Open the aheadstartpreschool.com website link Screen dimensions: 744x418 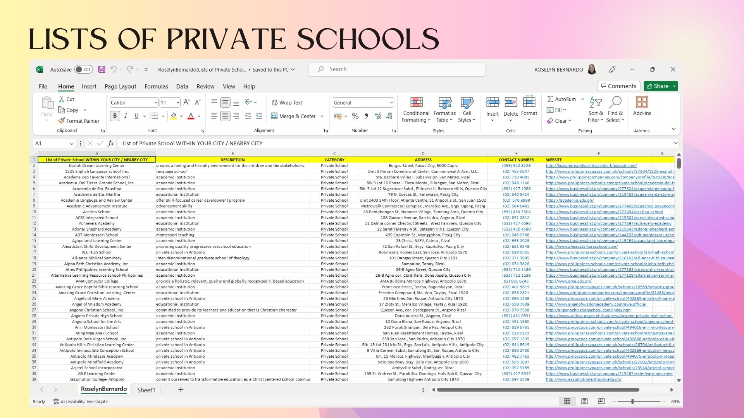pos(582,247)
